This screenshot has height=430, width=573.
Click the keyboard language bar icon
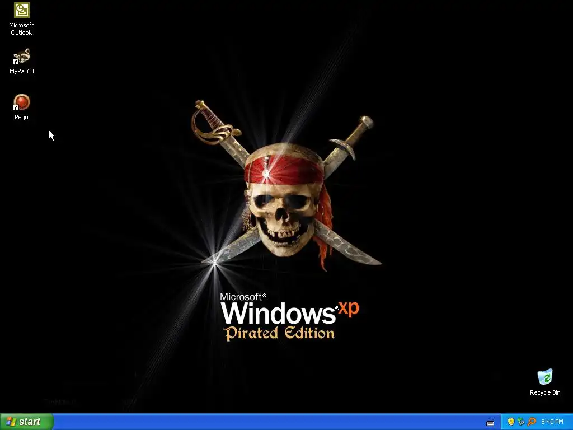coord(490,423)
